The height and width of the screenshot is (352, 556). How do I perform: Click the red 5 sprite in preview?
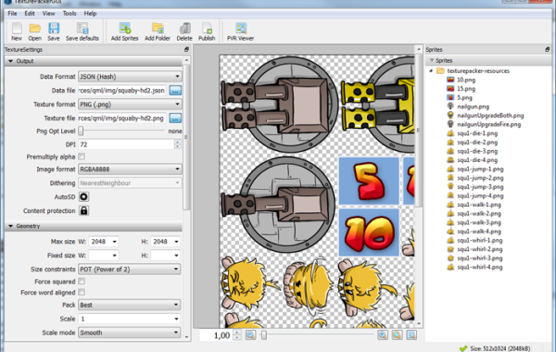(x=369, y=182)
